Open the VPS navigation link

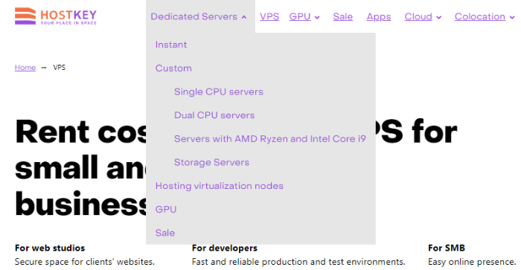point(269,16)
